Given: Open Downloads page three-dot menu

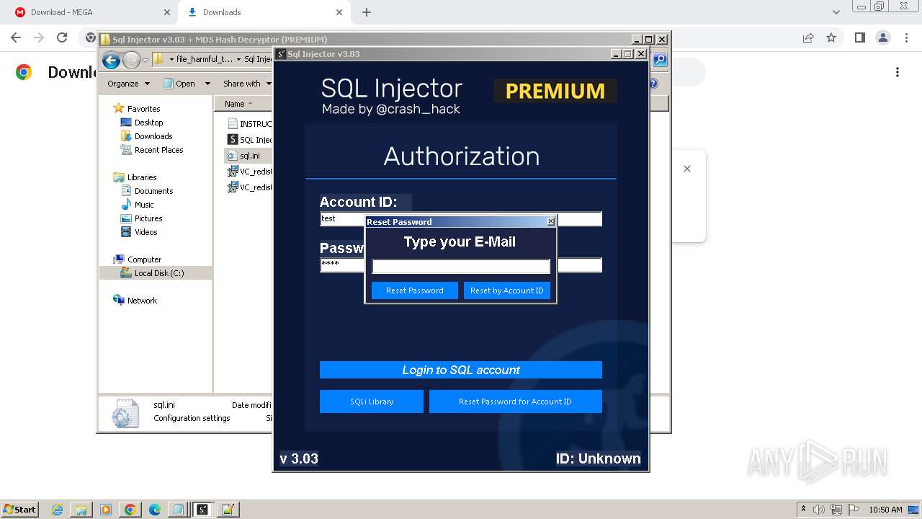Looking at the screenshot, I should [898, 72].
